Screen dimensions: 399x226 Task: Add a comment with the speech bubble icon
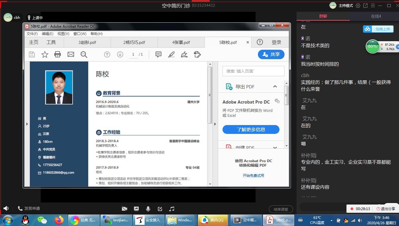tap(158, 54)
